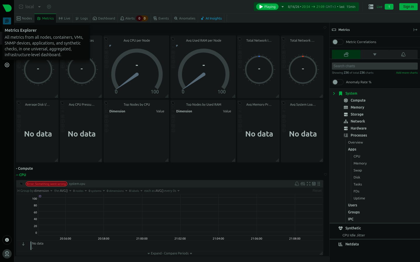Click the Search charts input field
The image size is (420, 262).
(x=375, y=66)
